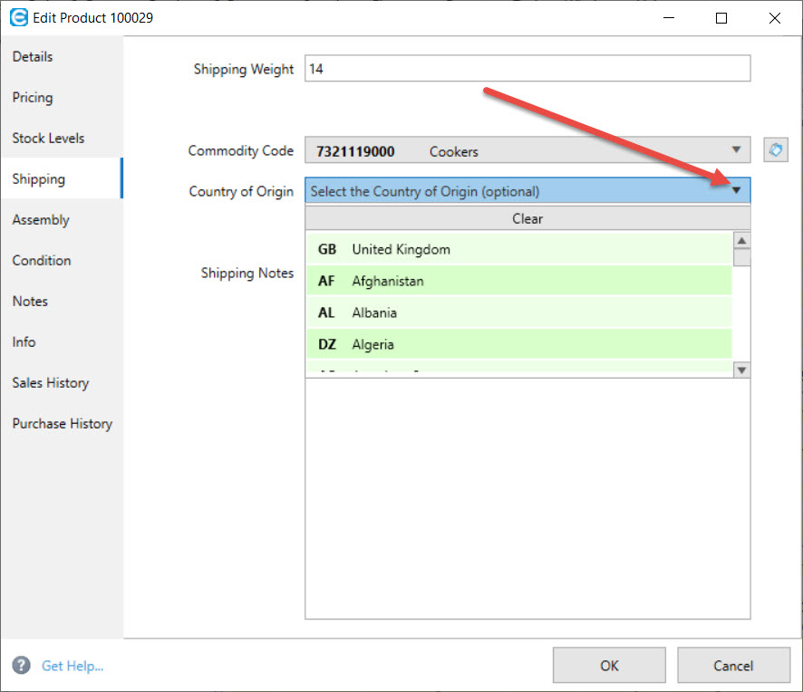Click the commodity code lookup tag icon
The image size is (803, 692).
tap(776, 150)
